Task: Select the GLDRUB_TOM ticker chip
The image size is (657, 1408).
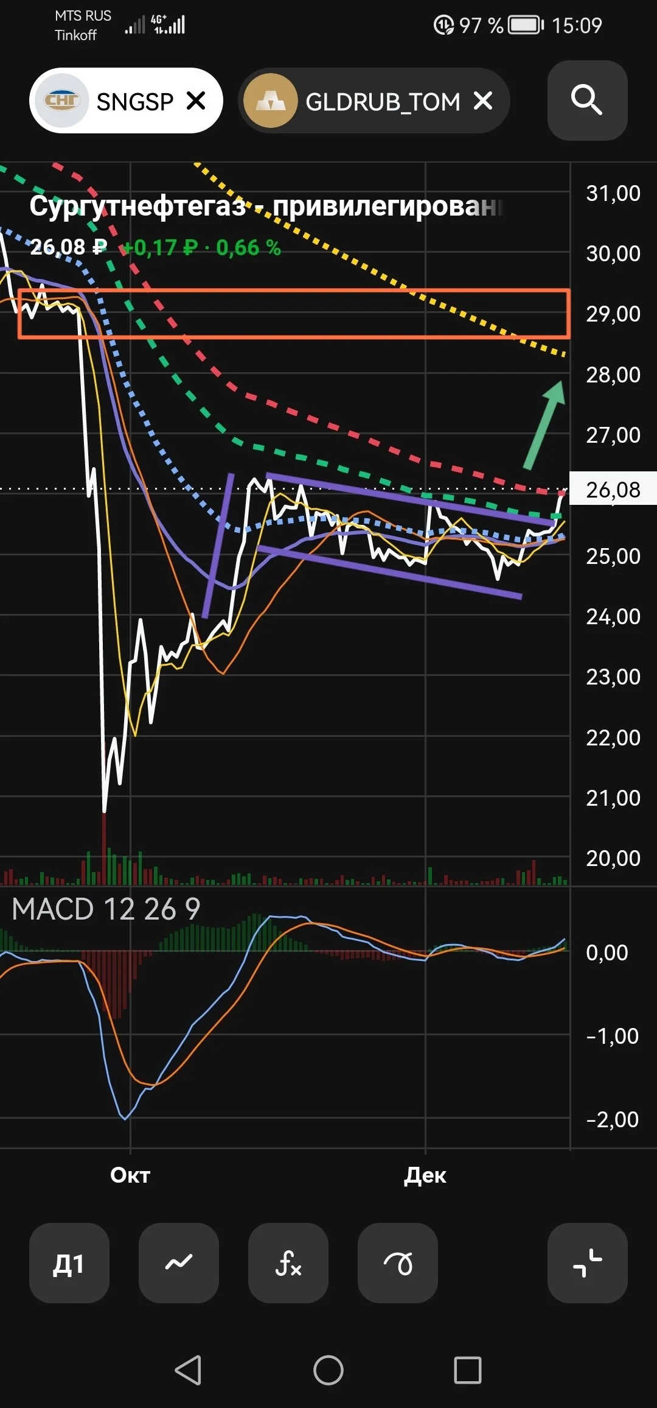Action: (374, 100)
